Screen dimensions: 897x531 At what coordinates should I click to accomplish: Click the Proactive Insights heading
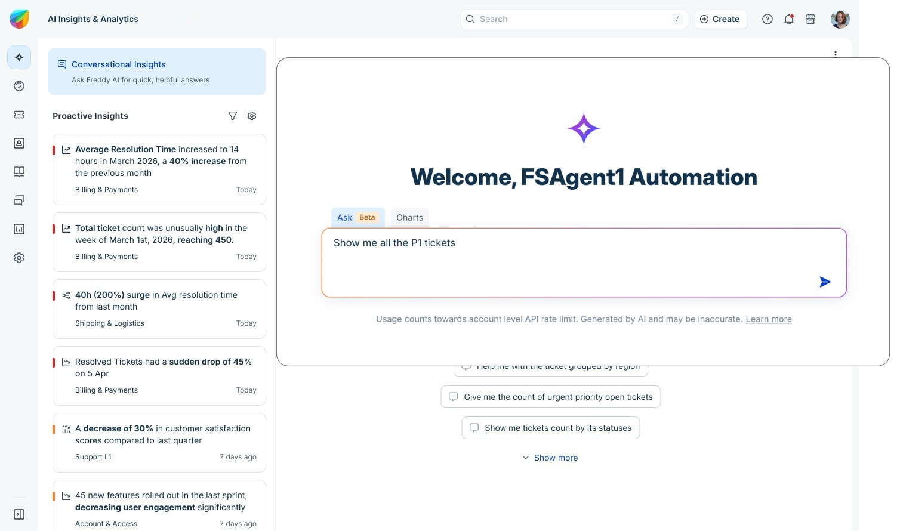(x=90, y=116)
